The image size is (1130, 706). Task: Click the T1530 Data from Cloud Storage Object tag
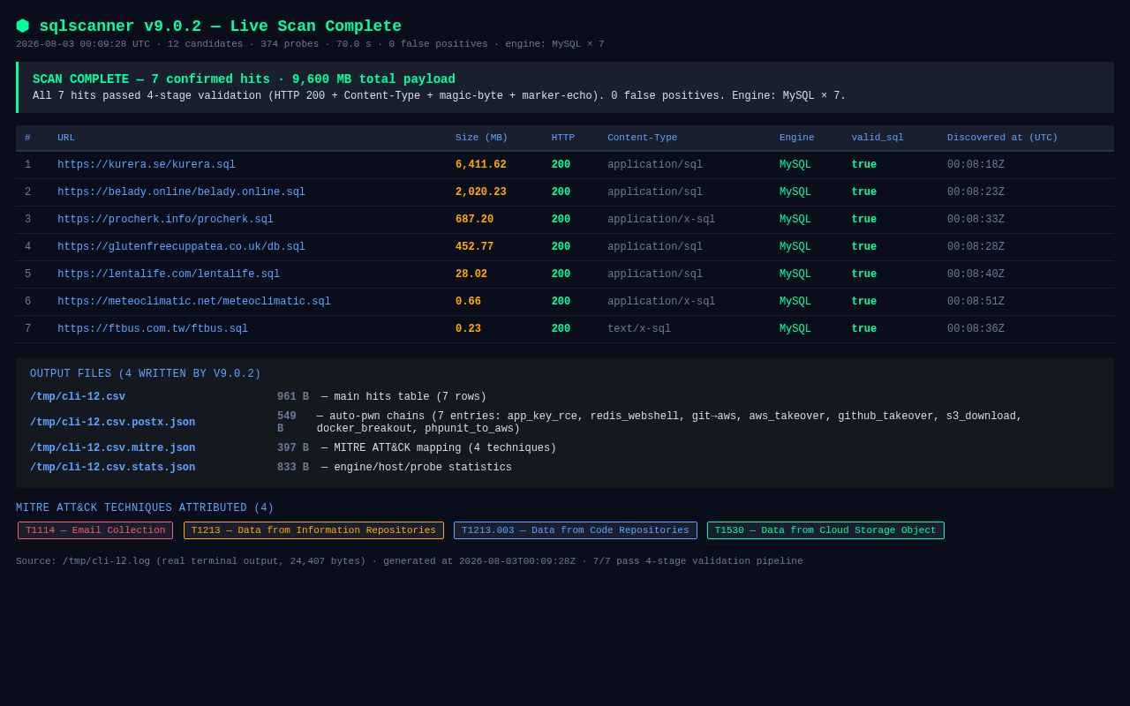(825, 530)
